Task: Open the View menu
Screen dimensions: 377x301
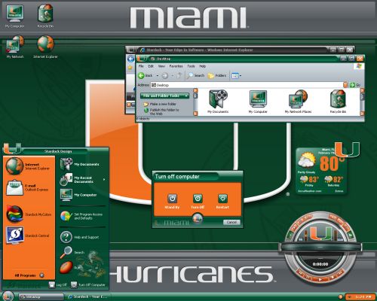Action: pyautogui.click(x=161, y=66)
